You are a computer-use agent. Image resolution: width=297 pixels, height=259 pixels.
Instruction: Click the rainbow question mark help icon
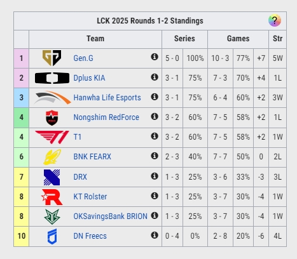(x=275, y=20)
